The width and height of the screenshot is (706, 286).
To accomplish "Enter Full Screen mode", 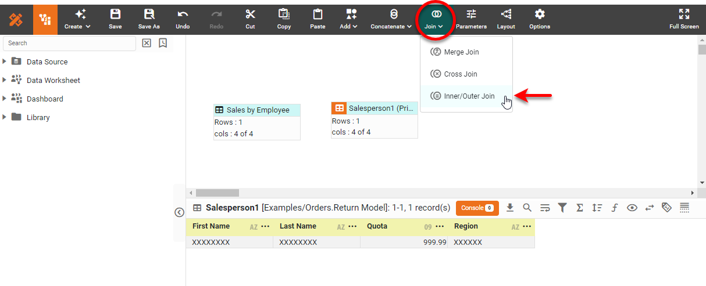I will click(x=684, y=19).
